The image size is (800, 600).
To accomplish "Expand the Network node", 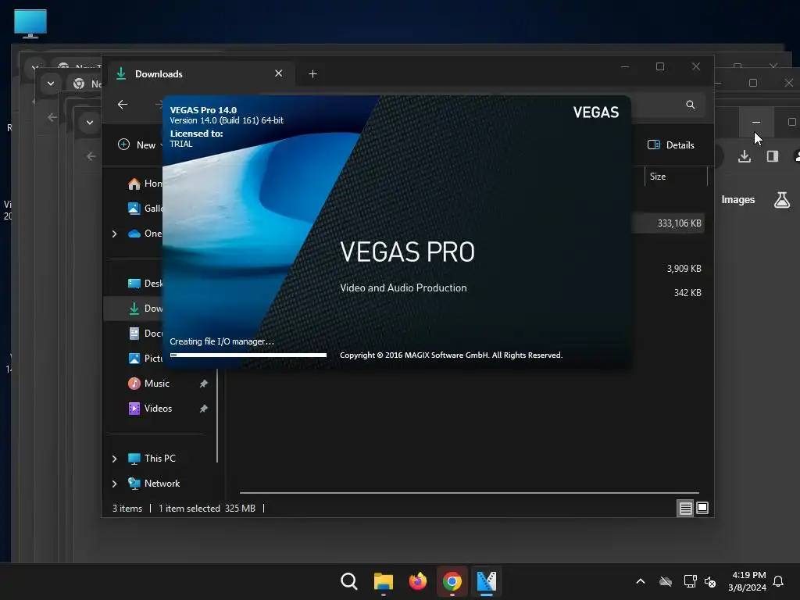I will [x=114, y=484].
